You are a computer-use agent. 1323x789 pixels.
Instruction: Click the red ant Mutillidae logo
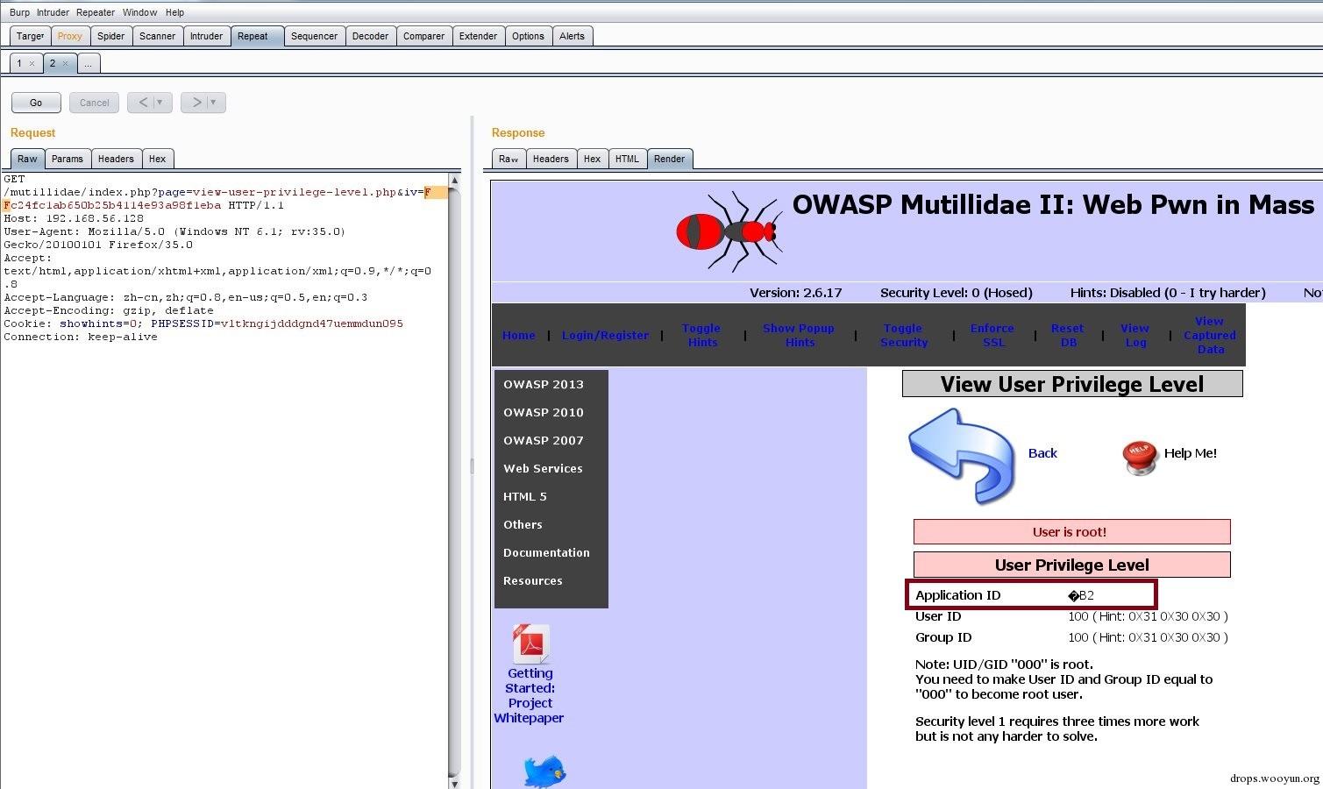pos(729,232)
